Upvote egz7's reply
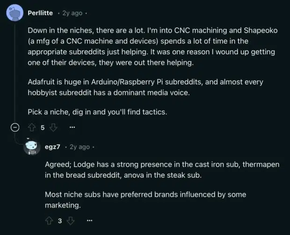290x235 pixels. 49,221
